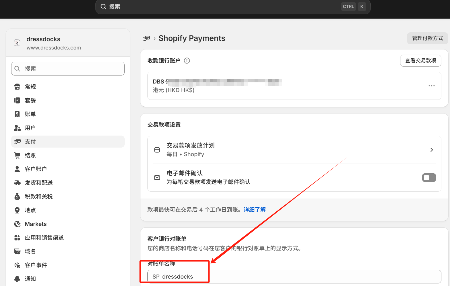Expand the 交易款项发放计划 chevron
The height and width of the screenshot is (286, 450).
[432, 150]
